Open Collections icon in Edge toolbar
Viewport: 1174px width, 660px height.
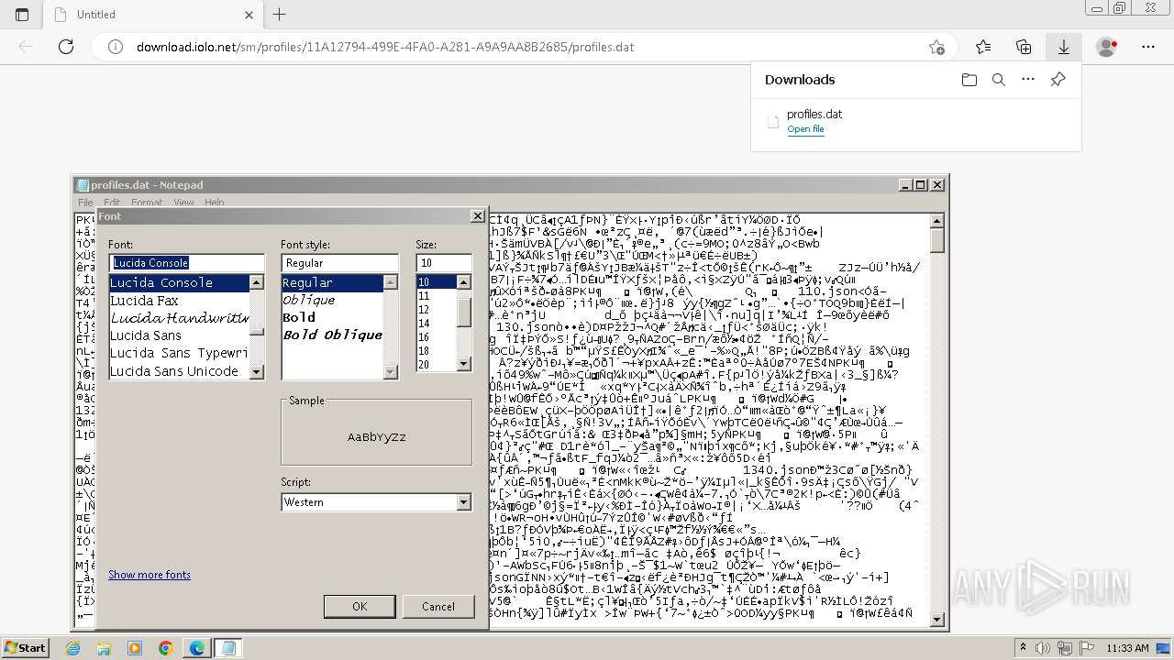[x=1024, y=47]
